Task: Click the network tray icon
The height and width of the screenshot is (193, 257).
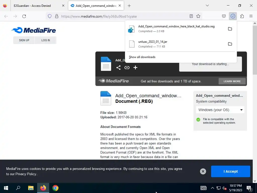Action: tap(219, 188)
